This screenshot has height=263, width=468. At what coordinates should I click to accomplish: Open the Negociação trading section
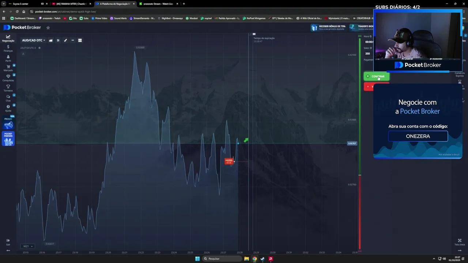[x=8, y=38]
